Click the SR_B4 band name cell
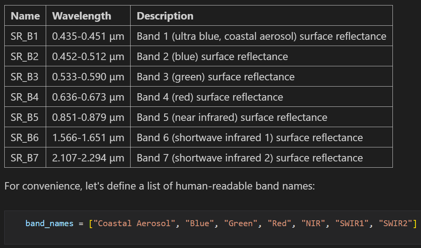Image resolution: width=421 pixels, height=248 pixels. [x=25, y=97]
